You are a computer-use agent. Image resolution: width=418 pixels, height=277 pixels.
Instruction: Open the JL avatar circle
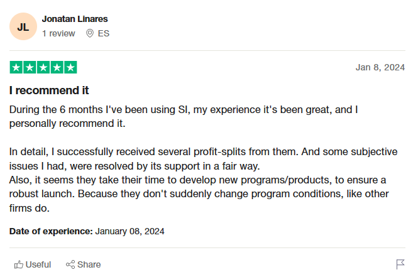pyautogui.click(x=23, y=26)
